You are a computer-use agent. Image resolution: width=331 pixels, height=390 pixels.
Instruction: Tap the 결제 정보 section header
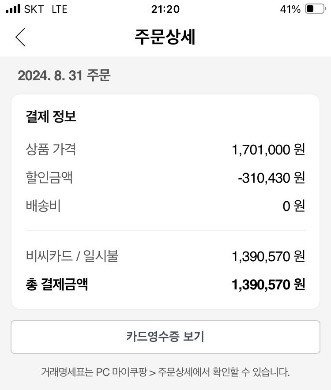pyautogui.click(x=51, y=116)
